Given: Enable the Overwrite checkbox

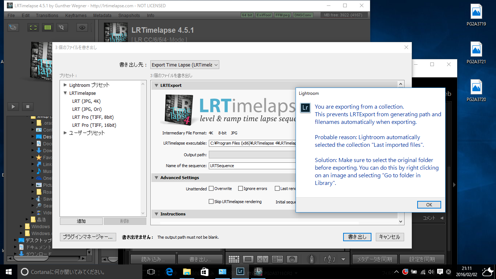Looking at the screenshot, I should tap(211, 189).
